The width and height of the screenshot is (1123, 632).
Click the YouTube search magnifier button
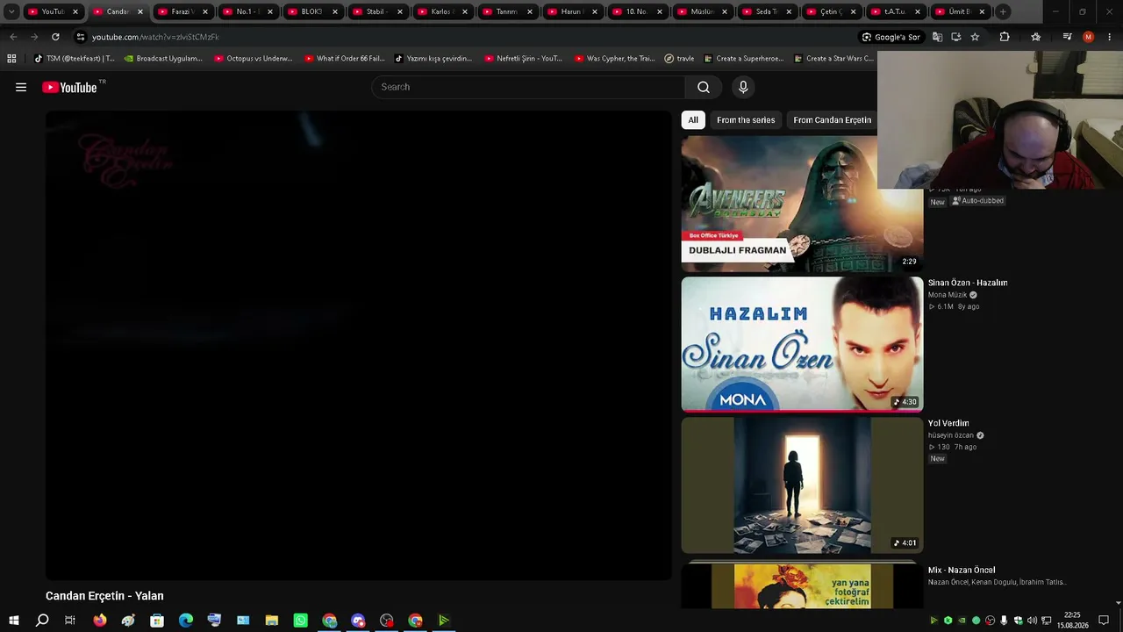(x=704, y=87)
